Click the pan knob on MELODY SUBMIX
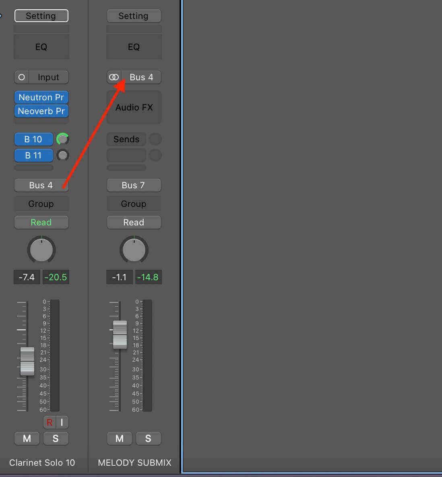The width and height of the screenshot is (442, 477). tap(134, 250)
